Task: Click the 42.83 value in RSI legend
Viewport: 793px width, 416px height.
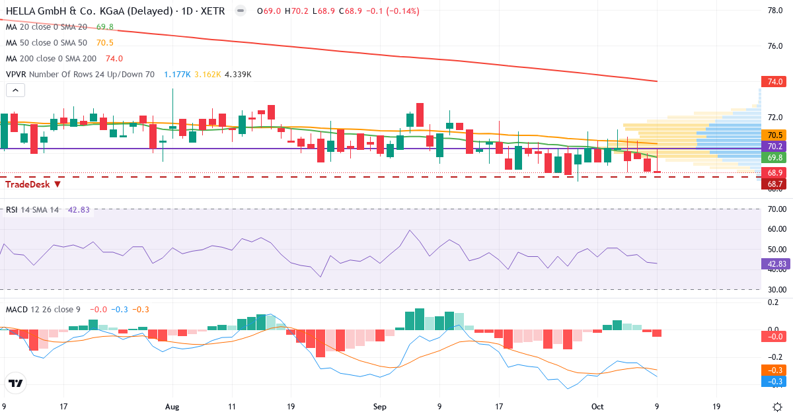Action: coord(79,210)
